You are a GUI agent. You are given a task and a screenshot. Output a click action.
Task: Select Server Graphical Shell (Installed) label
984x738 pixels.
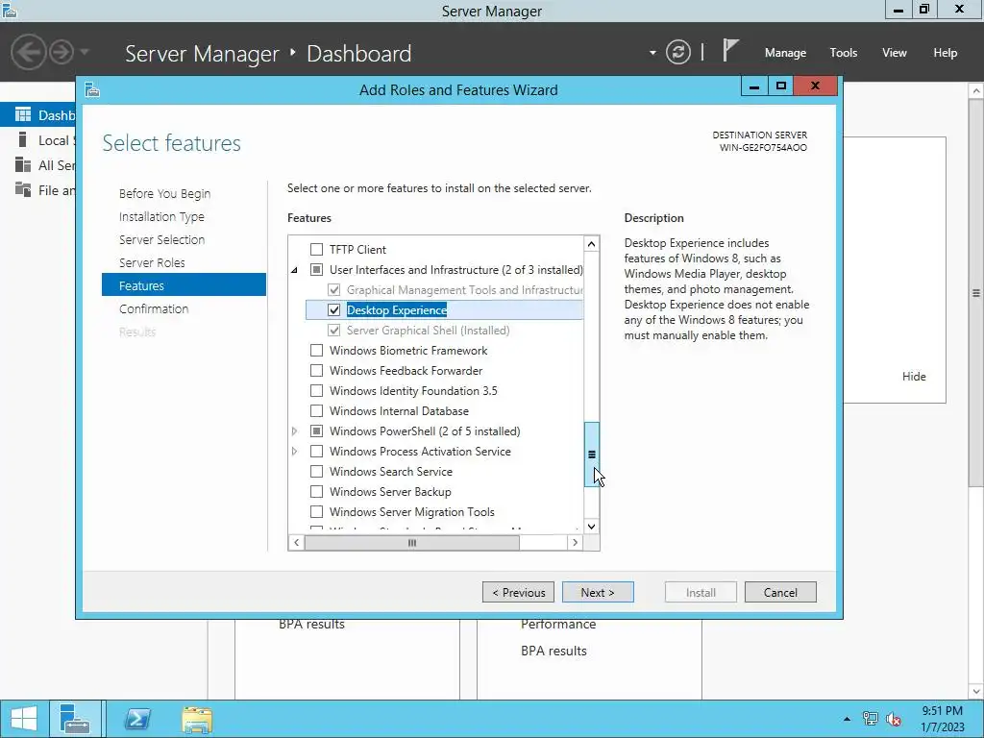coord(428,331)
